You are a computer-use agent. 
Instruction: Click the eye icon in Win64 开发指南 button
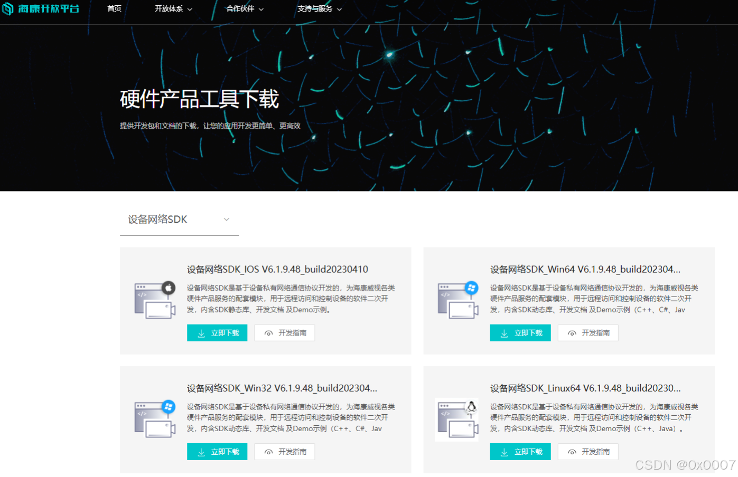tap(572, 333)
